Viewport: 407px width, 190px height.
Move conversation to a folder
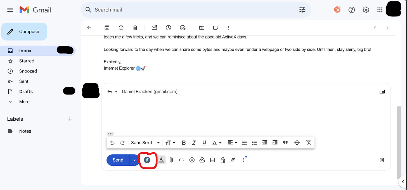point(202,28)
